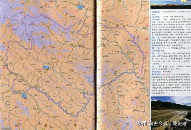191x130 pixels.
Task: Click the green road marker at the left page top
Action: pyautogui.click(x=28, y=1)
